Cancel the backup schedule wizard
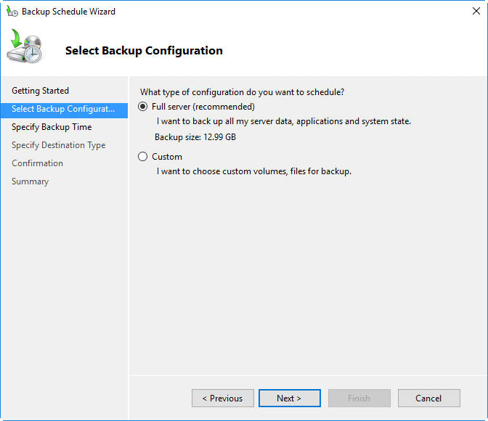This screenshot has height=421, width=488. tap(428, 398)
